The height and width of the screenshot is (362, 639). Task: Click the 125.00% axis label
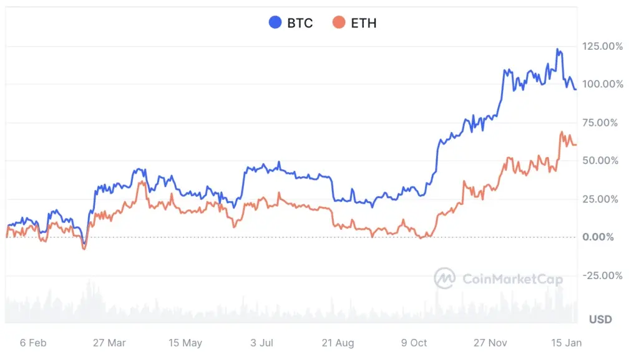click(x=602, y=46)
